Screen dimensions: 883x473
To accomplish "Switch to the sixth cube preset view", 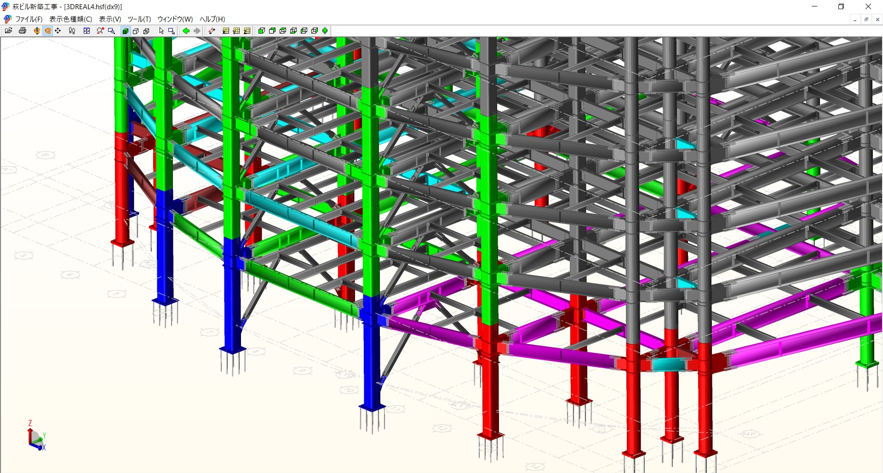I will click(x=315, y=31).
